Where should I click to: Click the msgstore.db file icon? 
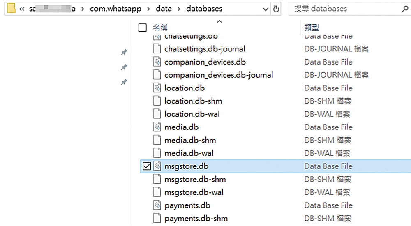157,166
